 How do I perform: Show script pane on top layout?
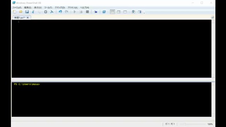[x=112, y=12]
